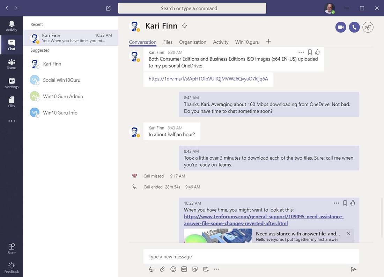Screen dimensions: 384x277
Task: Open the emoji picker
Action: (173, 269)
